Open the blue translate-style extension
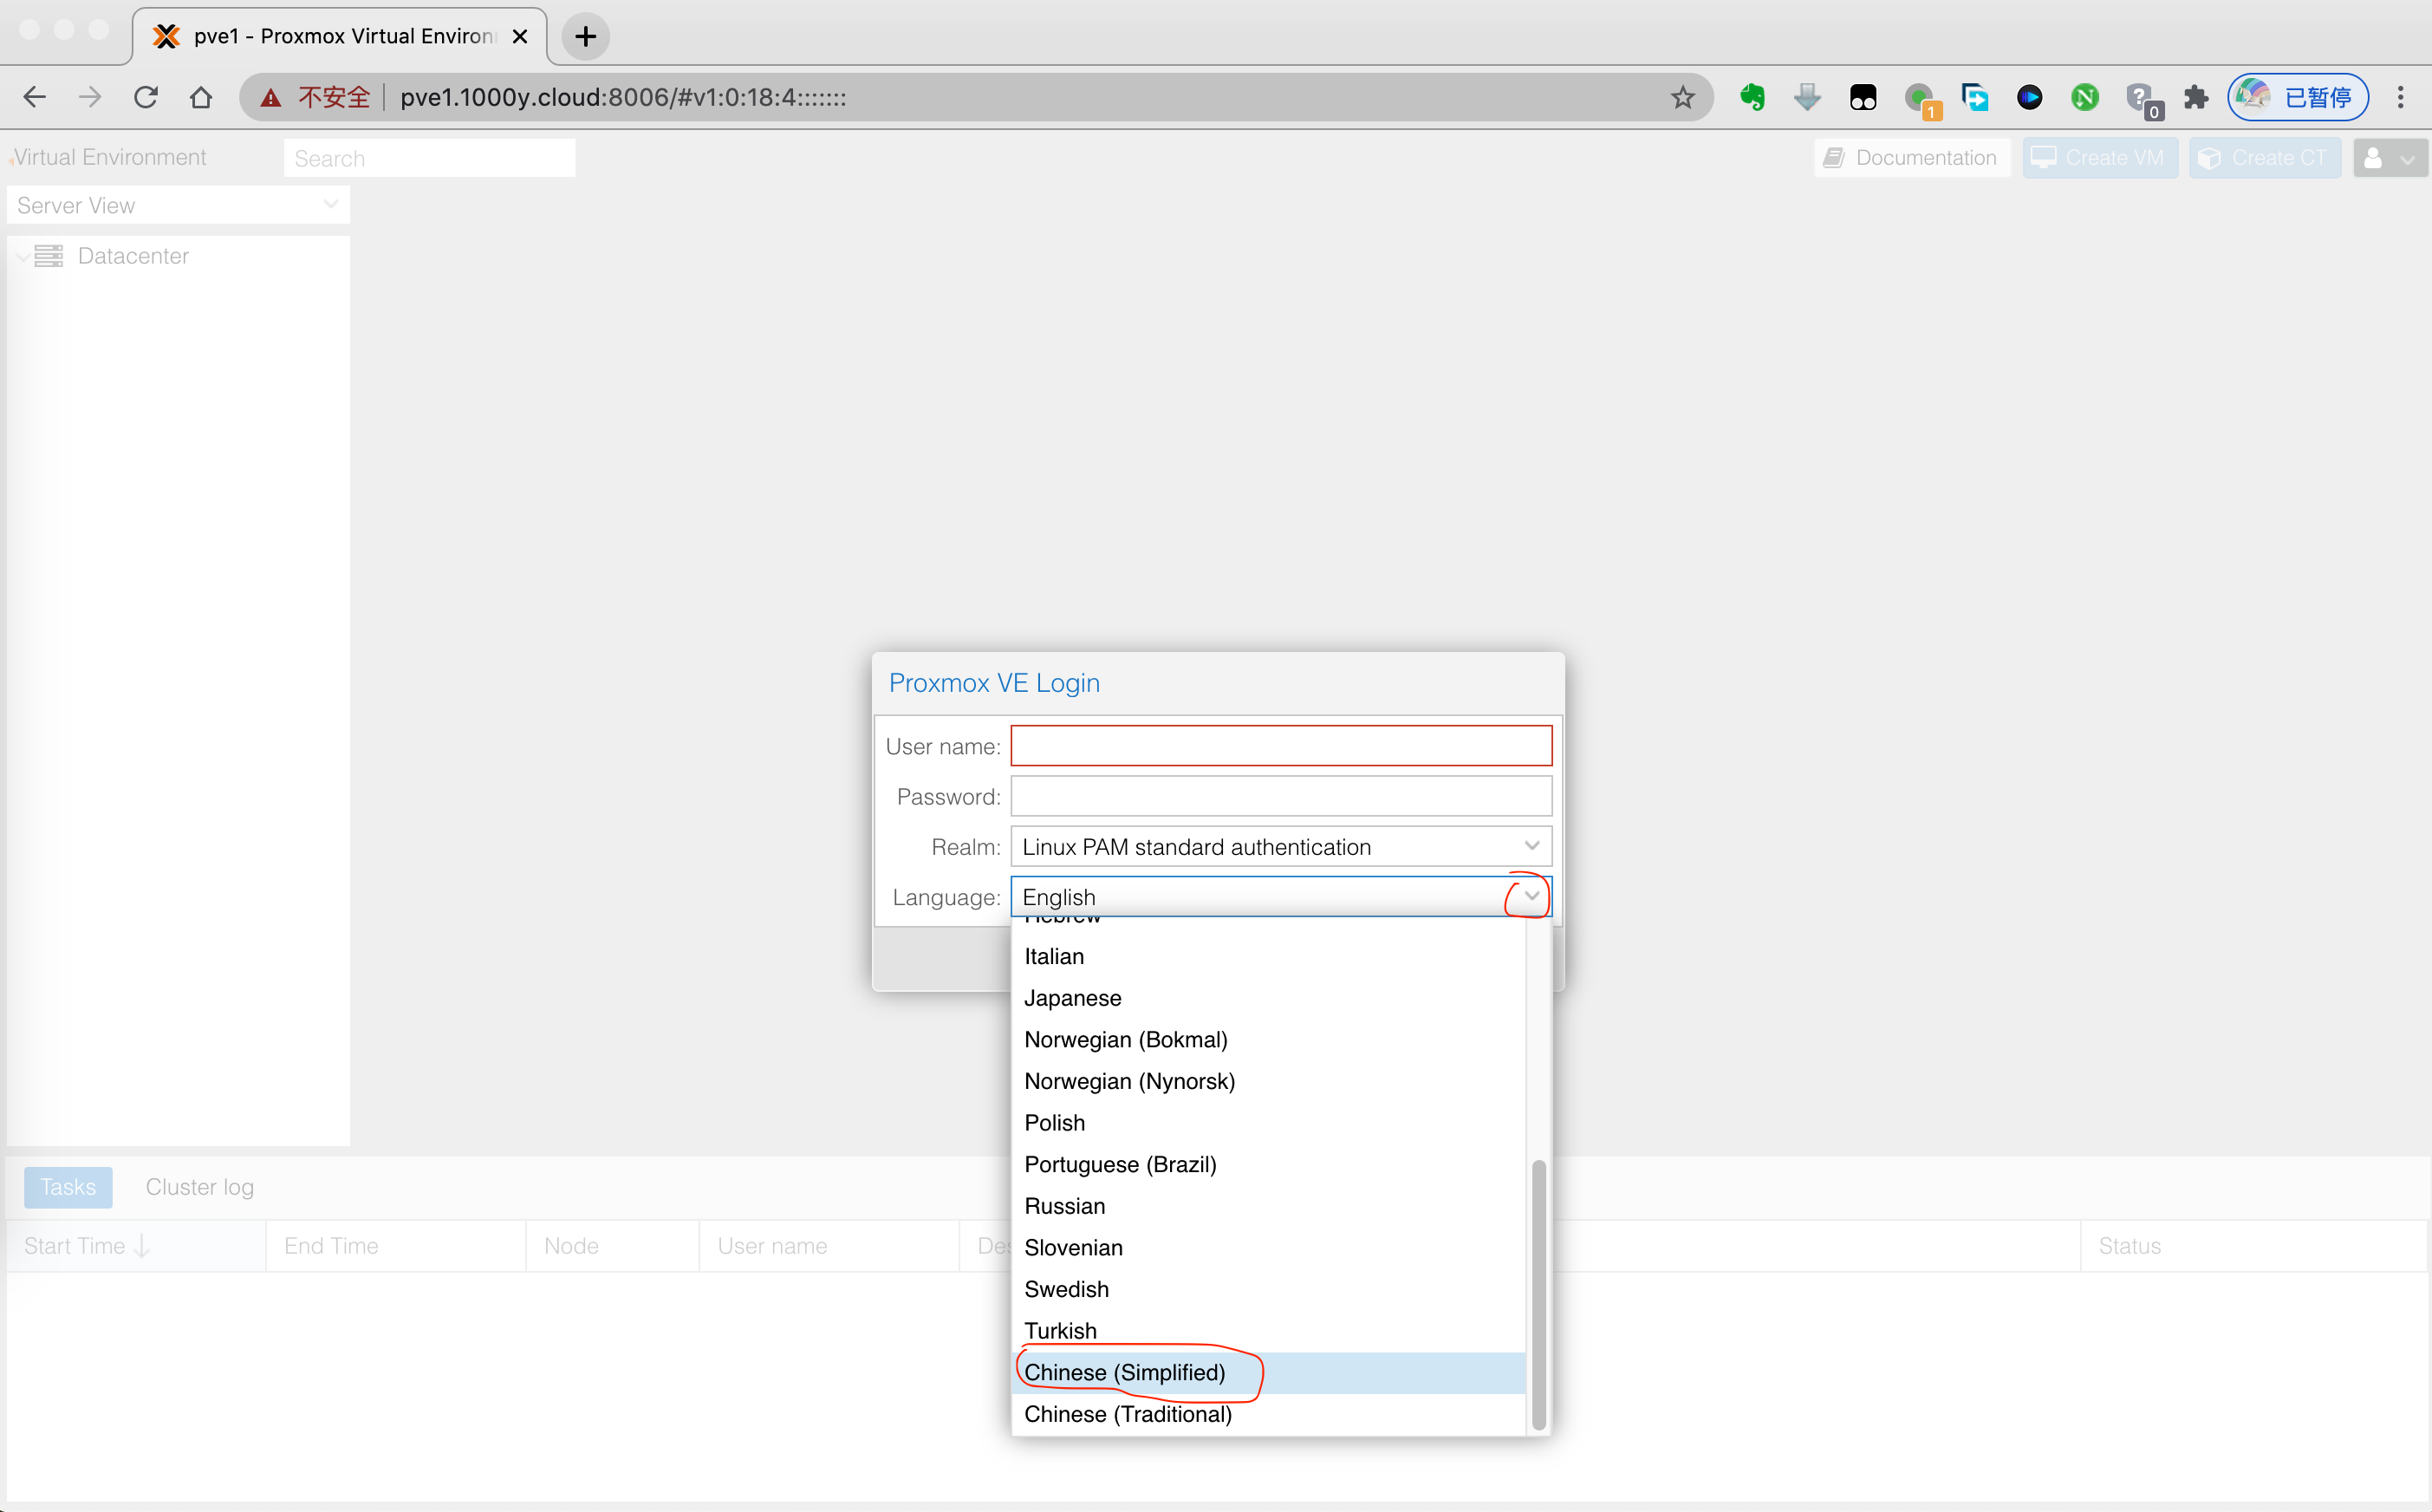2432x1512 pixels. coord(1974,97)
